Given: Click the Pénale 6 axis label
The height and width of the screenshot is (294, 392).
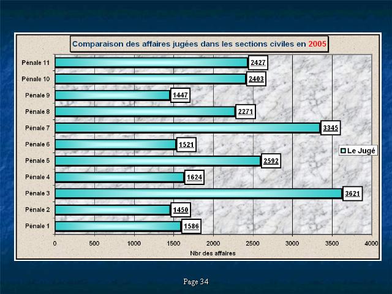Looking at the screenshot, I should point(37,145).
